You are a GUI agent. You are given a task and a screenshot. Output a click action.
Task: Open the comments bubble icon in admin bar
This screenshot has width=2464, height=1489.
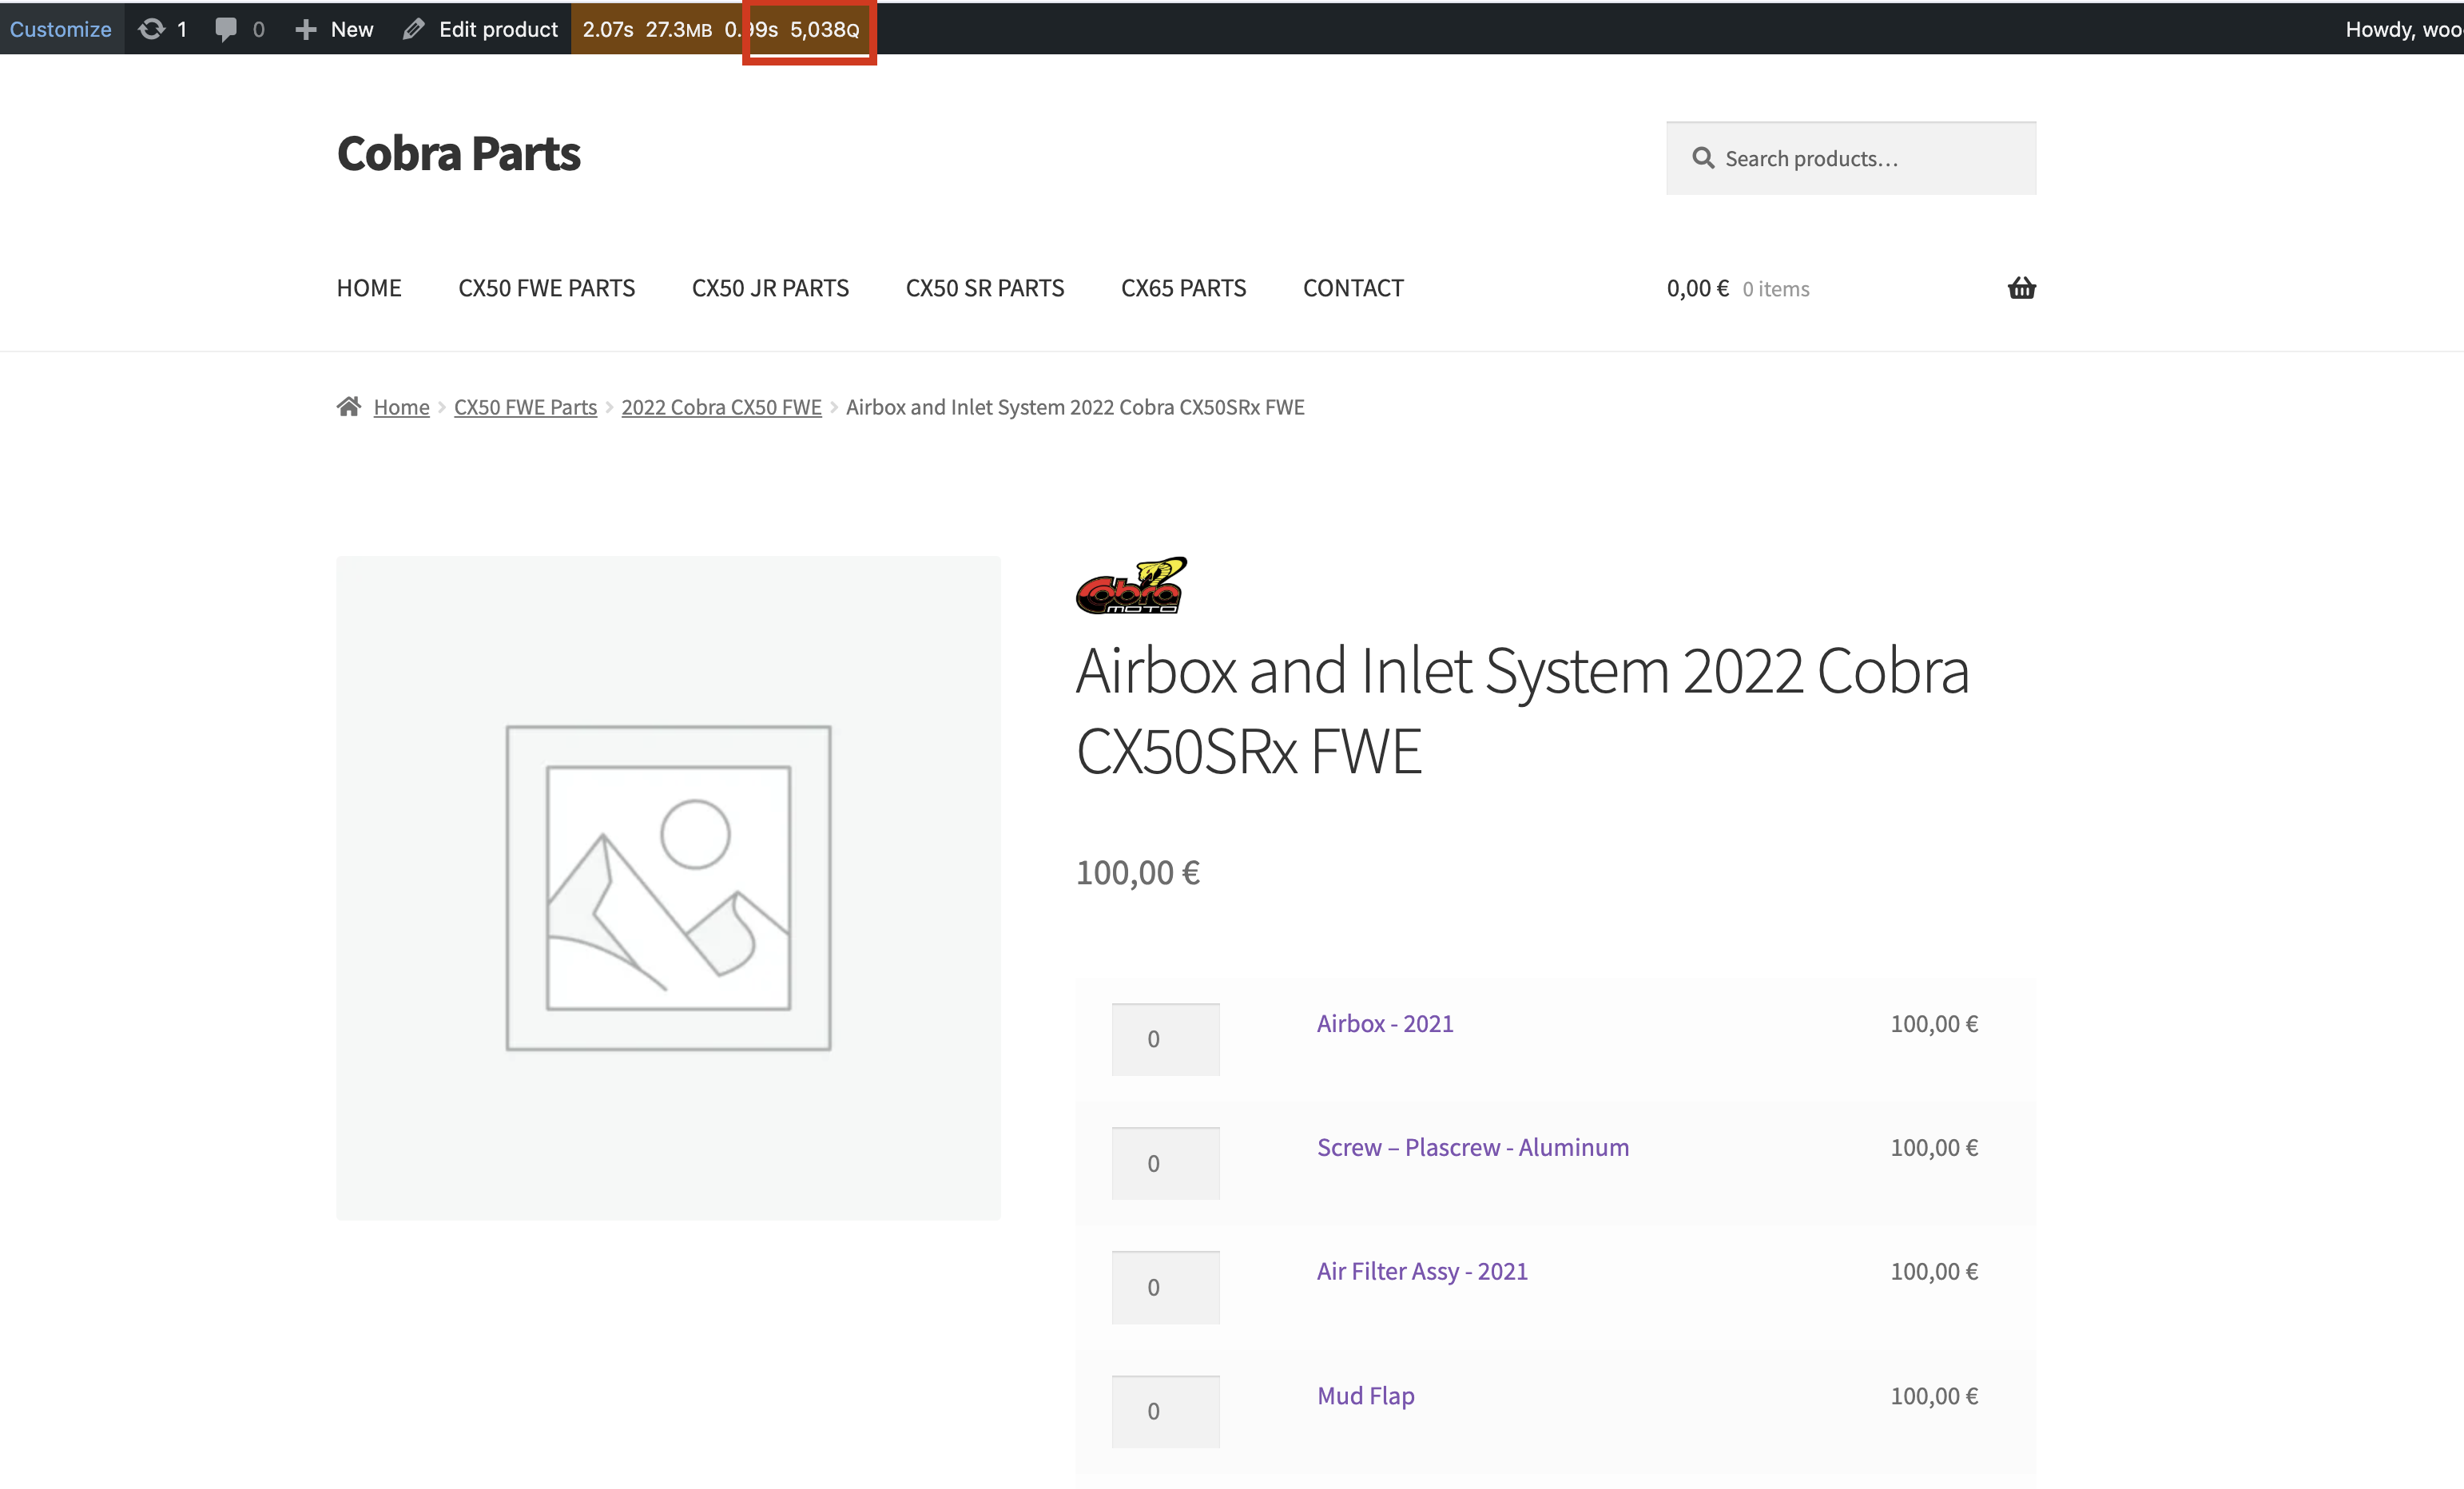(226, 29)
